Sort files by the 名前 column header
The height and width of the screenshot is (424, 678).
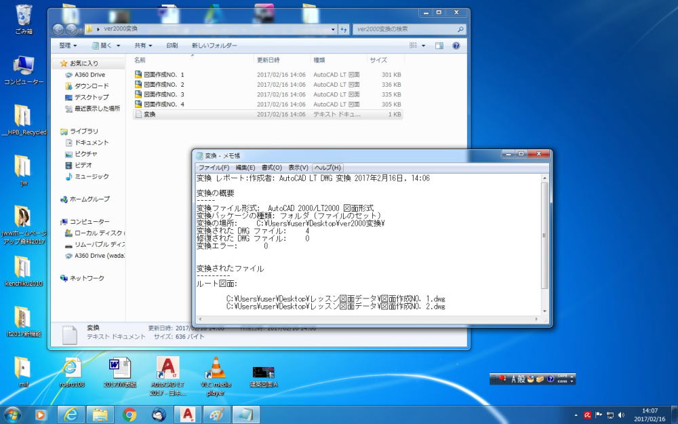193,60
